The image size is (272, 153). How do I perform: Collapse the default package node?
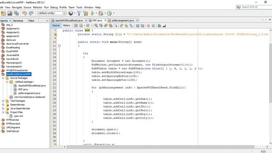coord(7,82)
